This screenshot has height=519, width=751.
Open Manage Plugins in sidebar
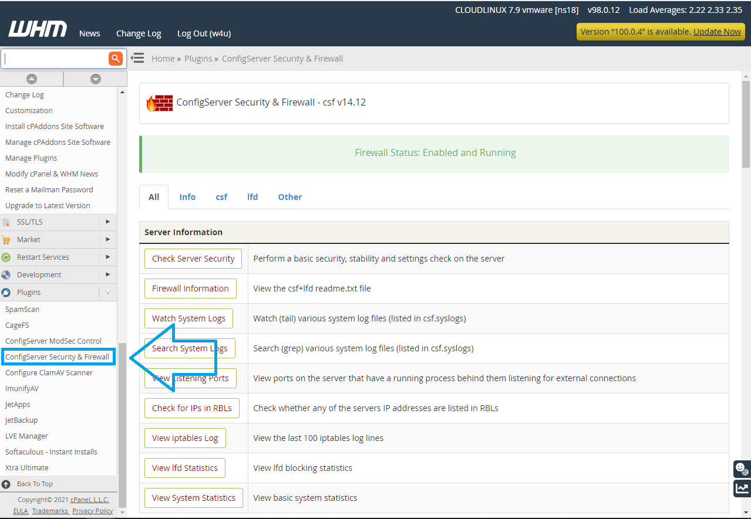pos(31,158)
